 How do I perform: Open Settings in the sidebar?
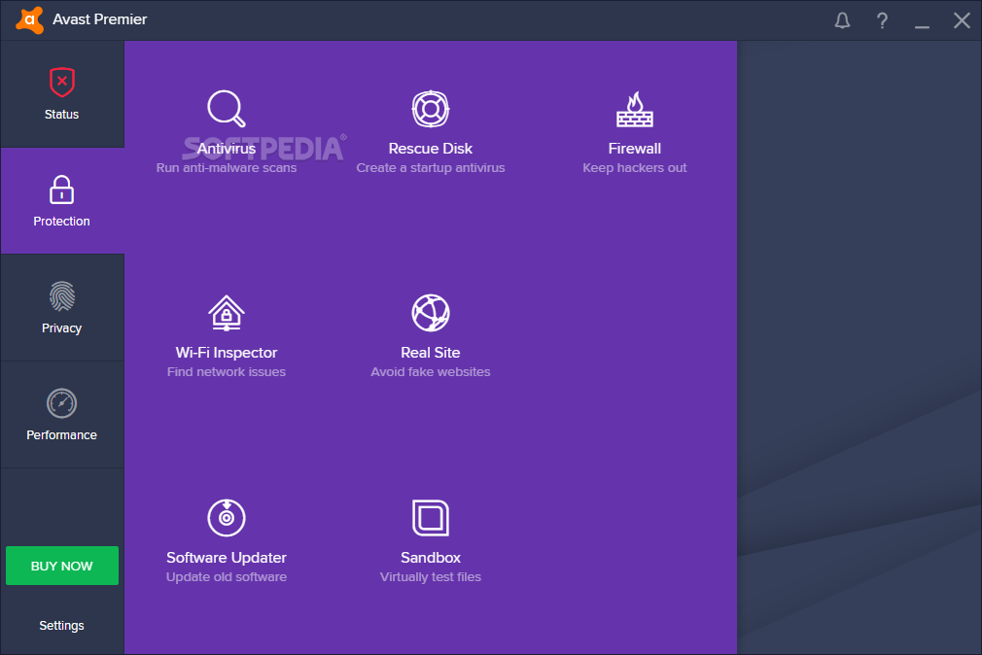tap(61, 626)
